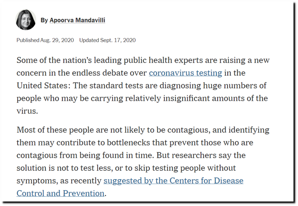
Task: Click the word 'By' before the author name
Action: tap(44, 20)
